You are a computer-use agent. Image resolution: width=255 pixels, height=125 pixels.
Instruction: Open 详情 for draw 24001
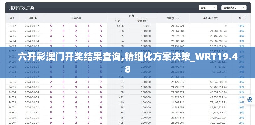point(241,107)
